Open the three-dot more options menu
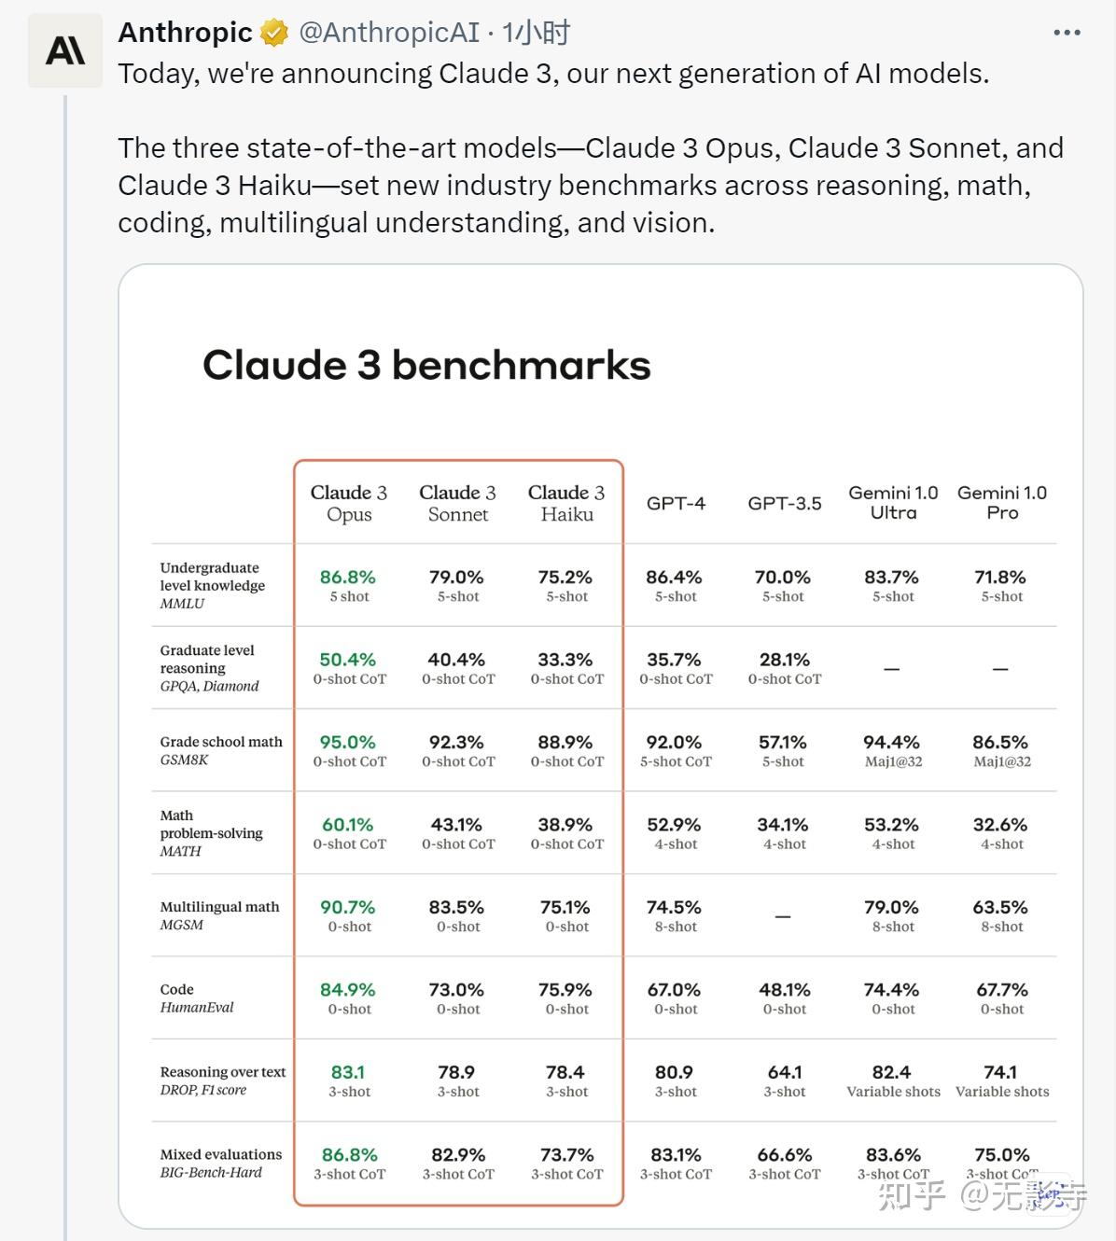1116x1241 pixels. click(x=1066, y=33)
